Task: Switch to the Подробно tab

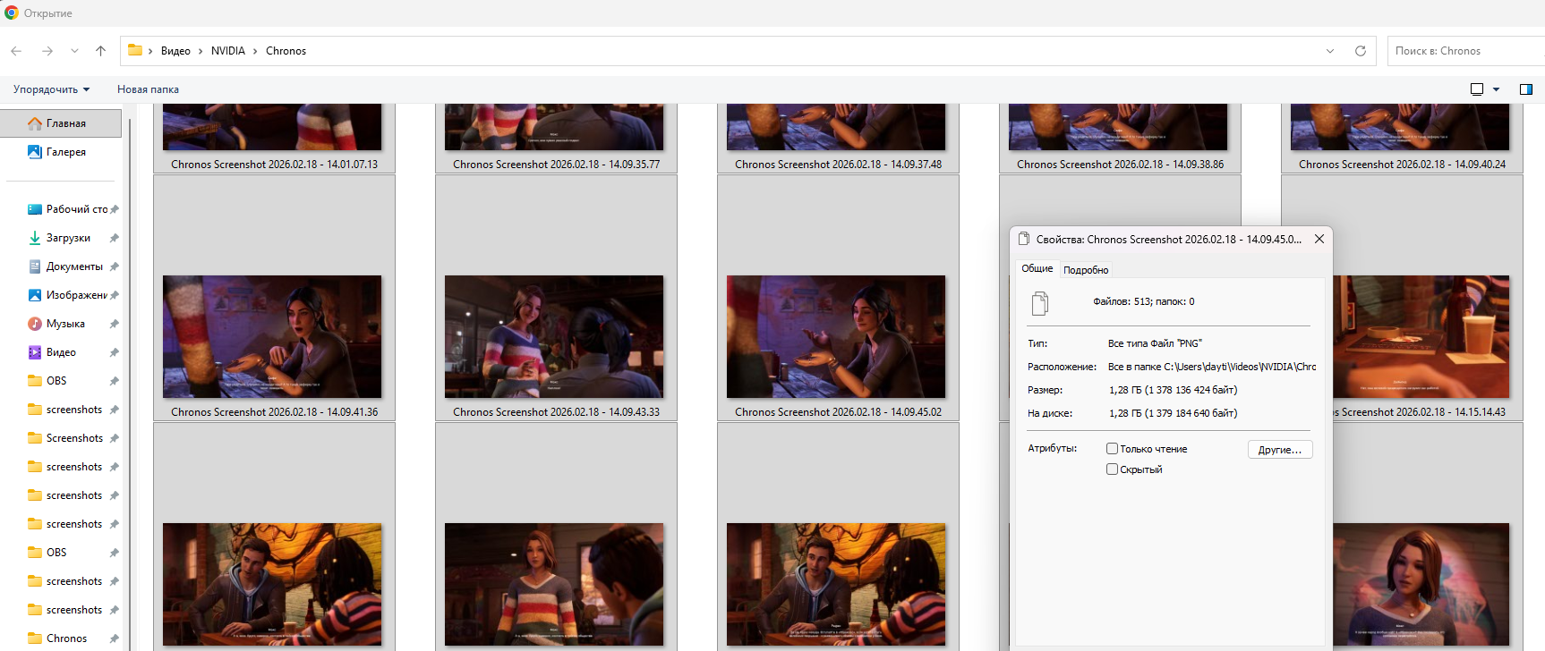Action: (1086, 270)
